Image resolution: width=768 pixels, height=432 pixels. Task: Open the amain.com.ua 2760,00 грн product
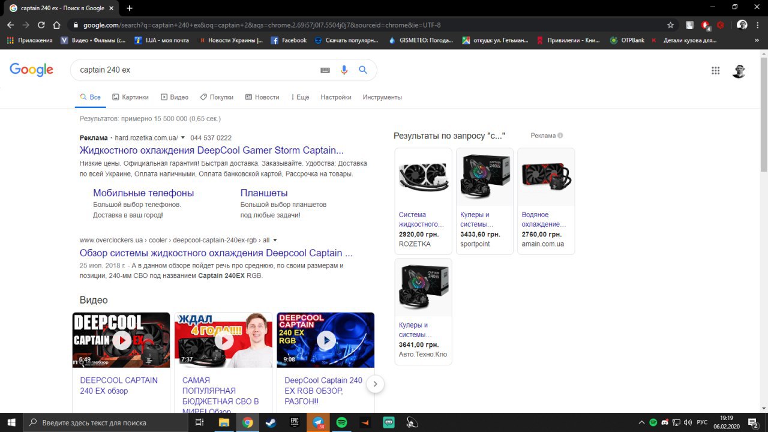pos(546,201)
